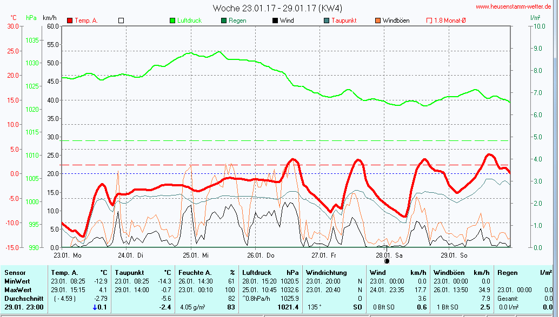Toggle the empty white legend box
The image size is (559, 317).
click(x=121, y=21)
